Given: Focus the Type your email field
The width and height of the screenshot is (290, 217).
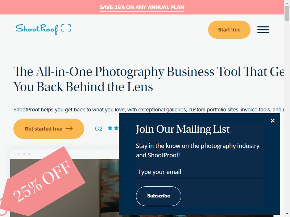Looking at the screenshot, I should coord(199,172).
